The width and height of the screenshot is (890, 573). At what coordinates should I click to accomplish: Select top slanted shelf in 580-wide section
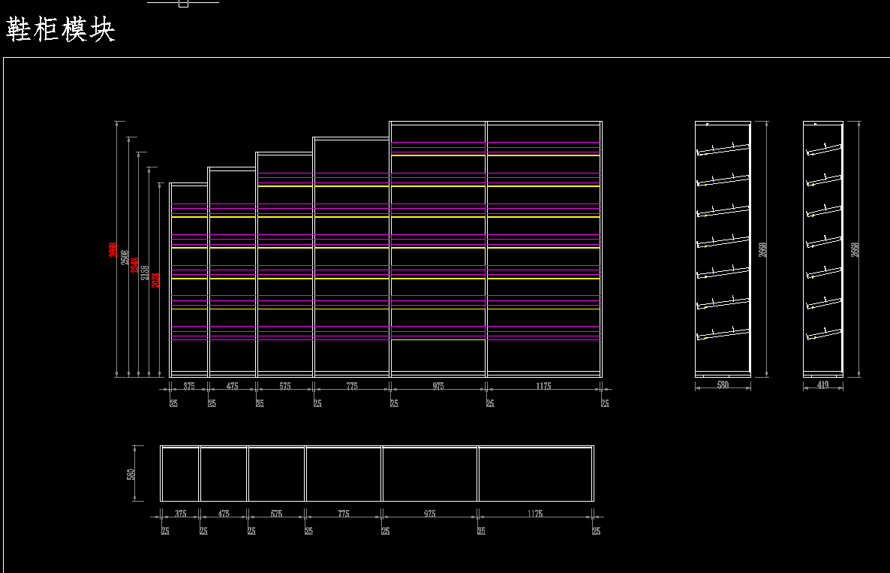pyautogui.click(x=723, y=149)
